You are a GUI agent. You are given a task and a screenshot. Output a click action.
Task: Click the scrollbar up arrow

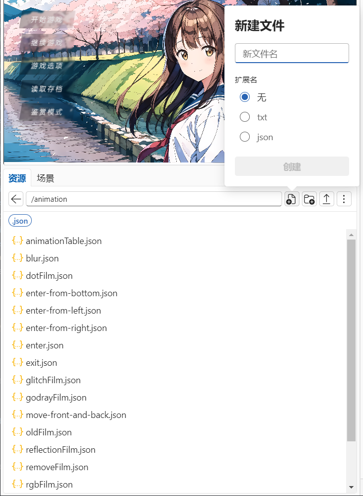pos(351,235)
